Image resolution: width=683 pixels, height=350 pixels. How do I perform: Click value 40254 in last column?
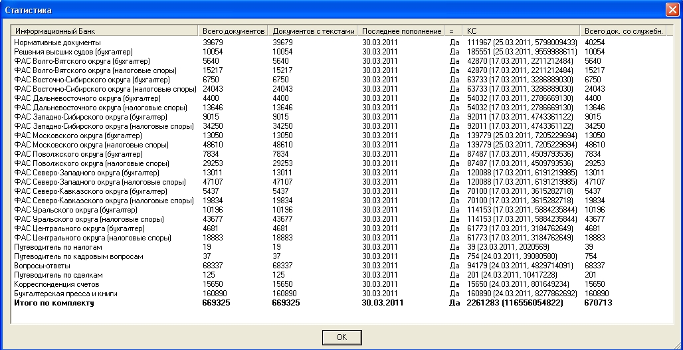coord(595,43)
